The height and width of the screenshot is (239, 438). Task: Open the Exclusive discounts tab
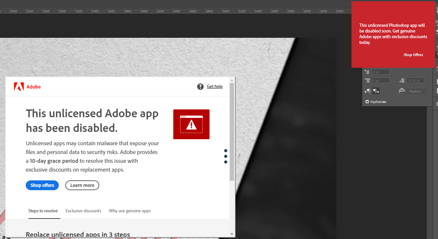tap(84, 211)
